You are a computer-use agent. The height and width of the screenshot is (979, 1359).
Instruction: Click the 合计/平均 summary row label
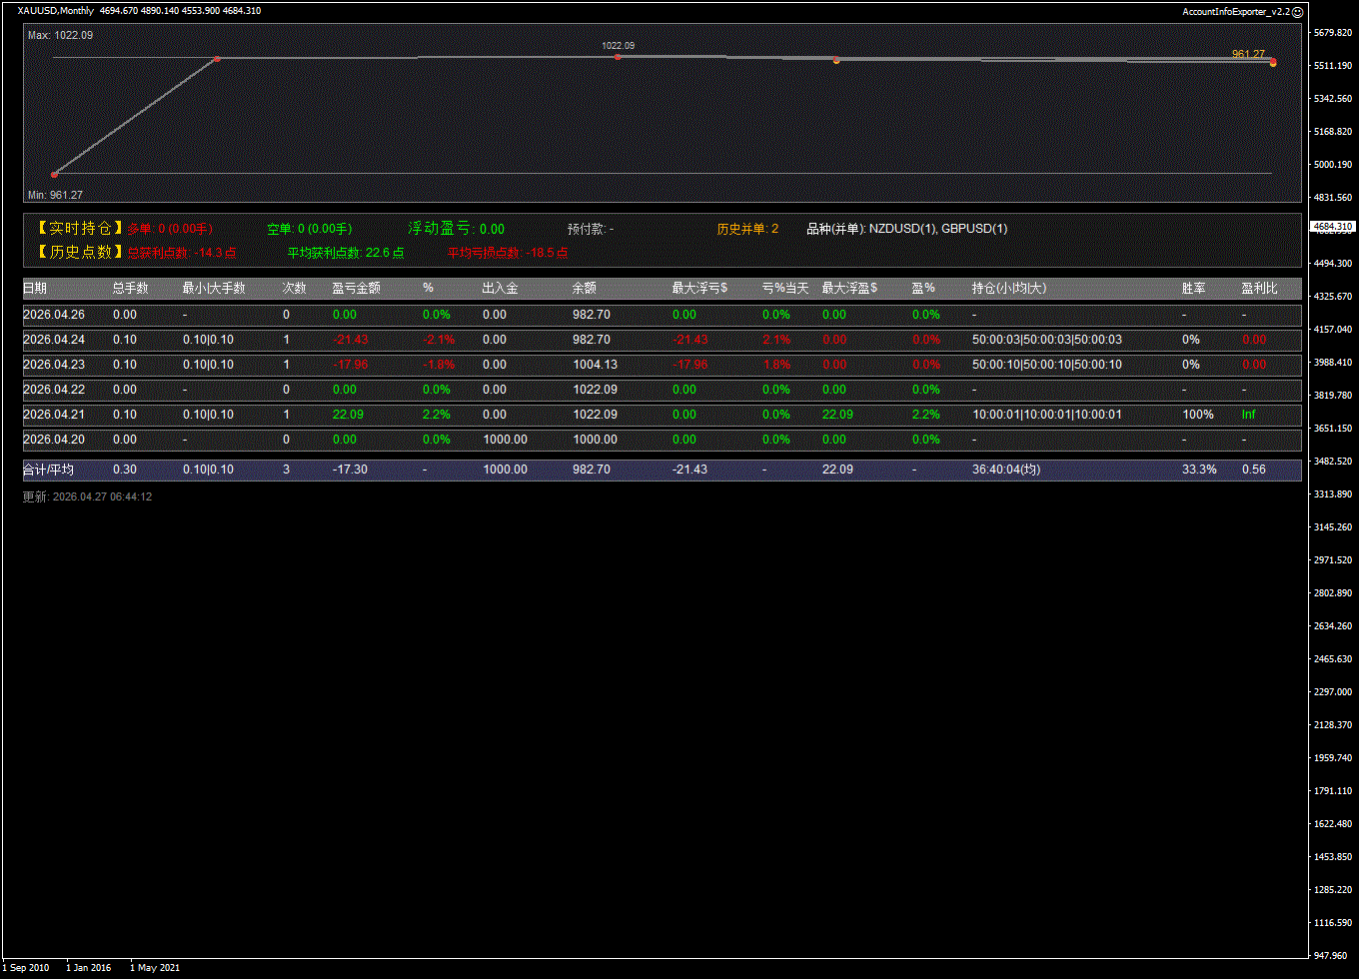tap(48, 470)
